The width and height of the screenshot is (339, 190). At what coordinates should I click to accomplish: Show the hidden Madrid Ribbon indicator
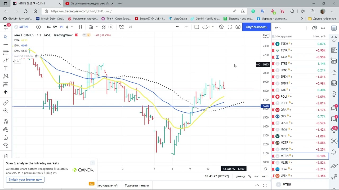[x=37, y=56]
